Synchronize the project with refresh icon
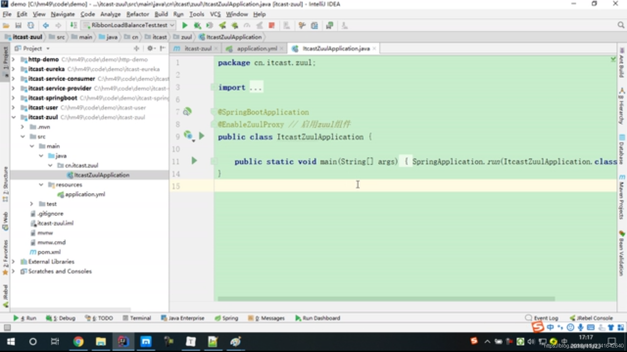 31,25
